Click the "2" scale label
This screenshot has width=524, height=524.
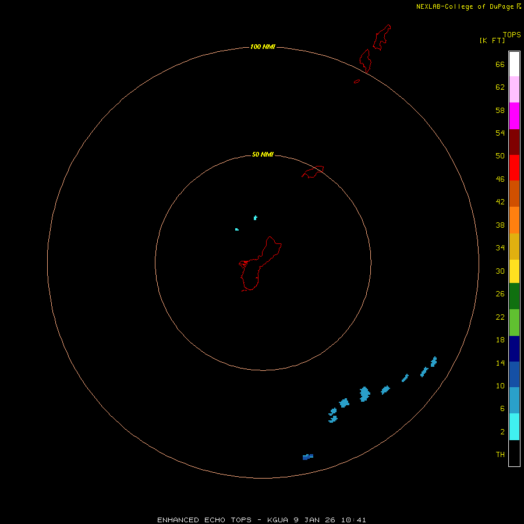pyautogui.click(x=502, y=432)
